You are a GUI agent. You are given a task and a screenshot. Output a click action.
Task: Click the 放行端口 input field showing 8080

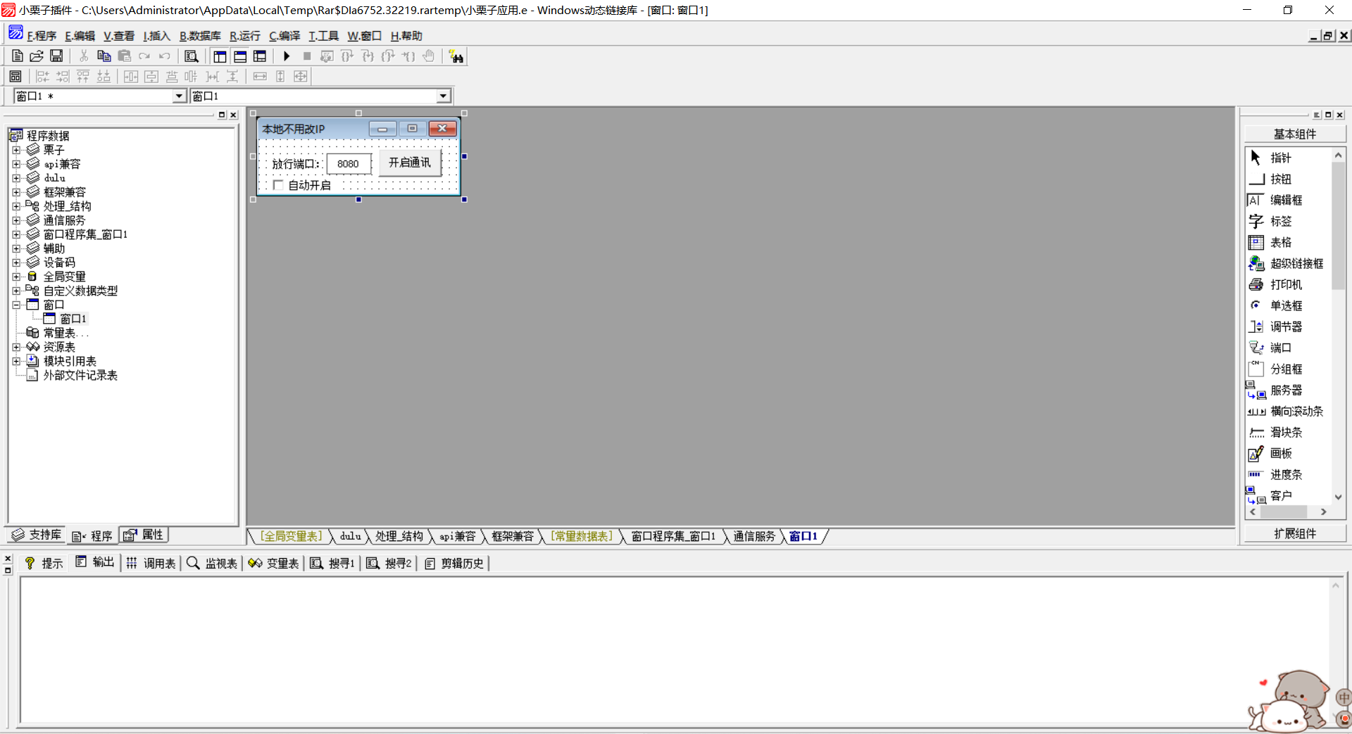pyautogui.click(x=348, y=164)
